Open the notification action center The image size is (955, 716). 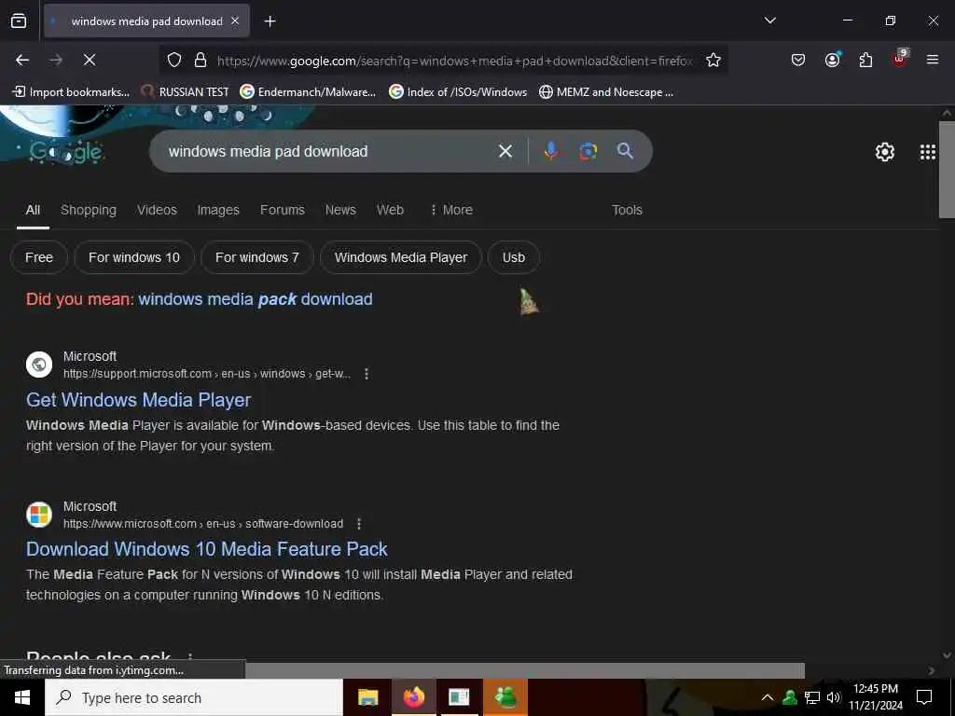point(924,697)
